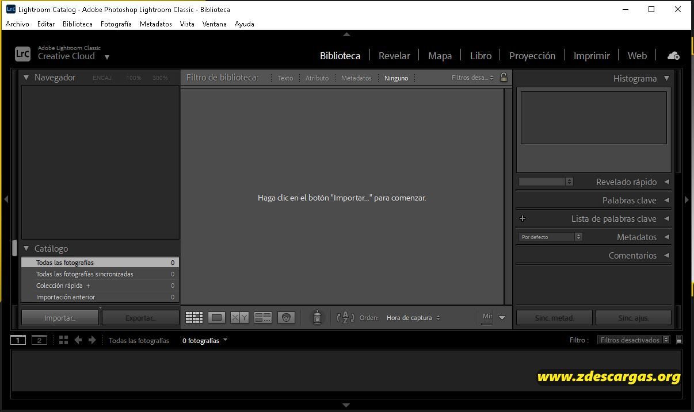
Task: Select Texto library filter
Action: [285, 78]
